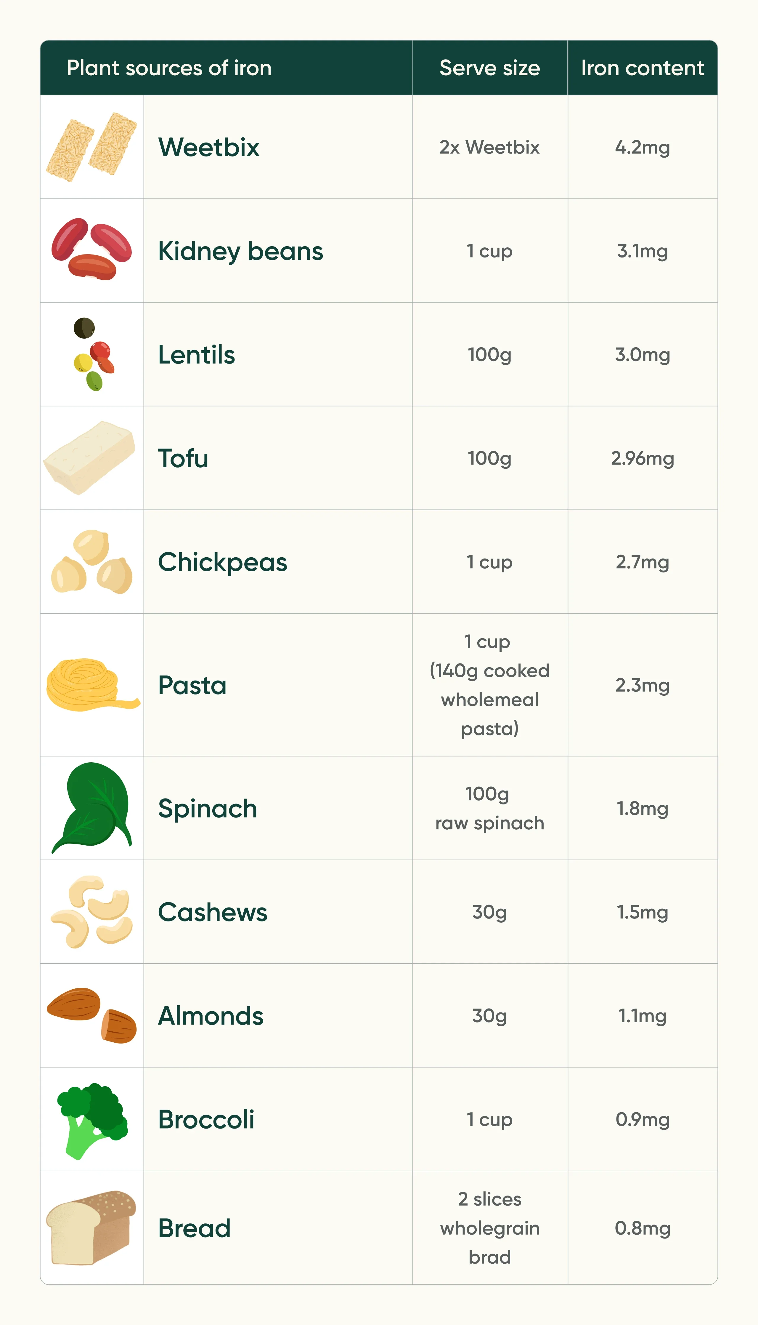Click the tofu block icon

click(x=89, y=458)
